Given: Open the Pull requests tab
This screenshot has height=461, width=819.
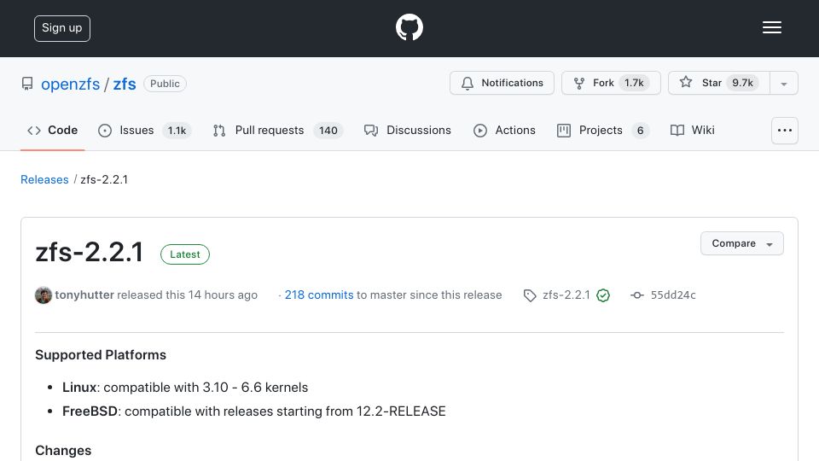Looking at the screenshot, I should pos(277,130).
